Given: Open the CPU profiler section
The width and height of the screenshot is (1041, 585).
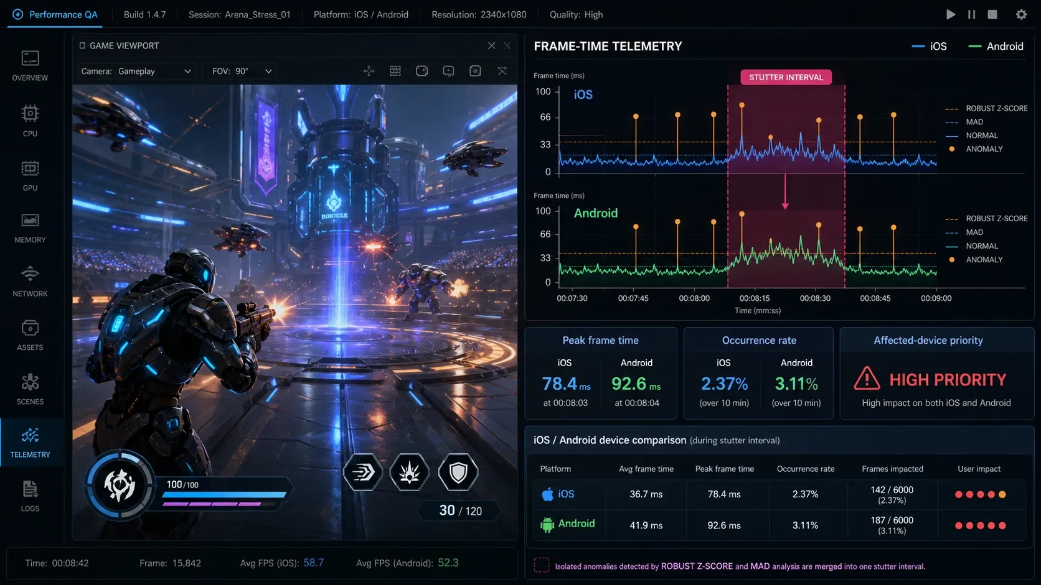Looking at the screenshot, I should (30, 121).
